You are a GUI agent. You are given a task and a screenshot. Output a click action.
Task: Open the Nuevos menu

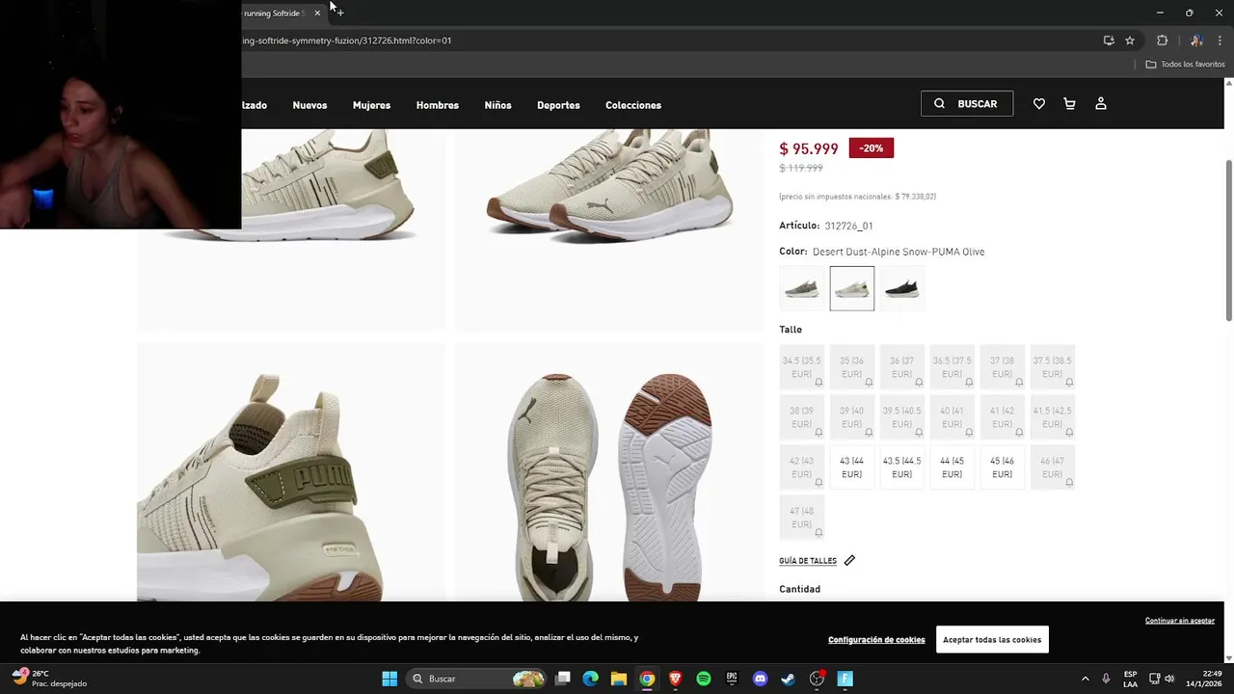click(309, 105)
